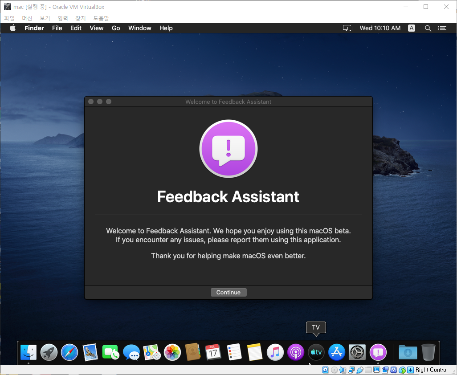The height and width of the screenshot is (375, 457).
Task: Open Downloads folder in dock
Action: (408, 352)
